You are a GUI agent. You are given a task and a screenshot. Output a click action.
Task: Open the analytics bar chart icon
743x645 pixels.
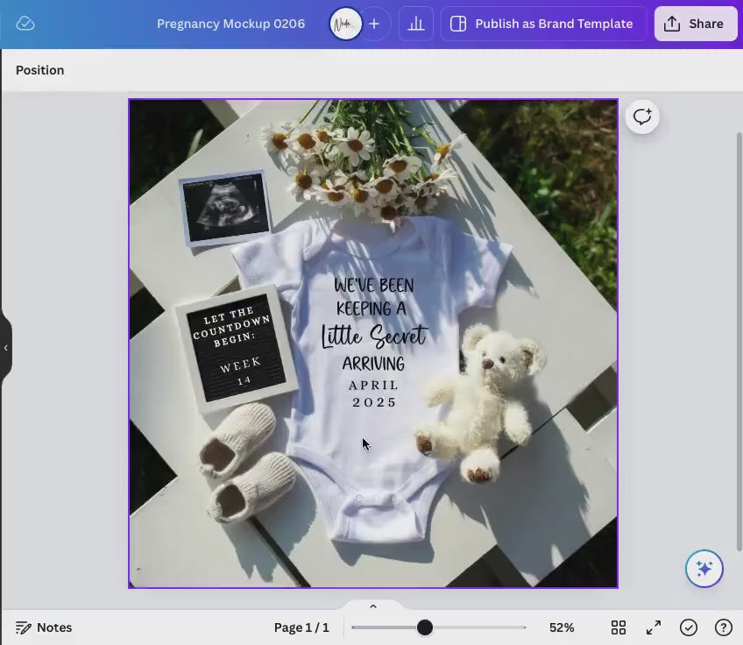[x=416, y=24]
